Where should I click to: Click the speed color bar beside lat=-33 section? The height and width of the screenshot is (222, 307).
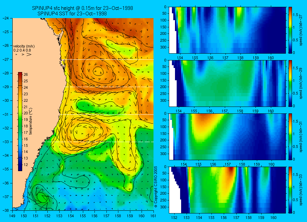pos(290,190)
